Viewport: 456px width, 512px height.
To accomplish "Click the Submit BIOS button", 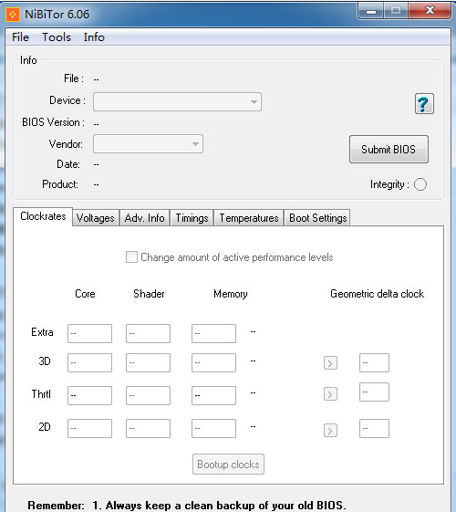I will pos(389,150).
